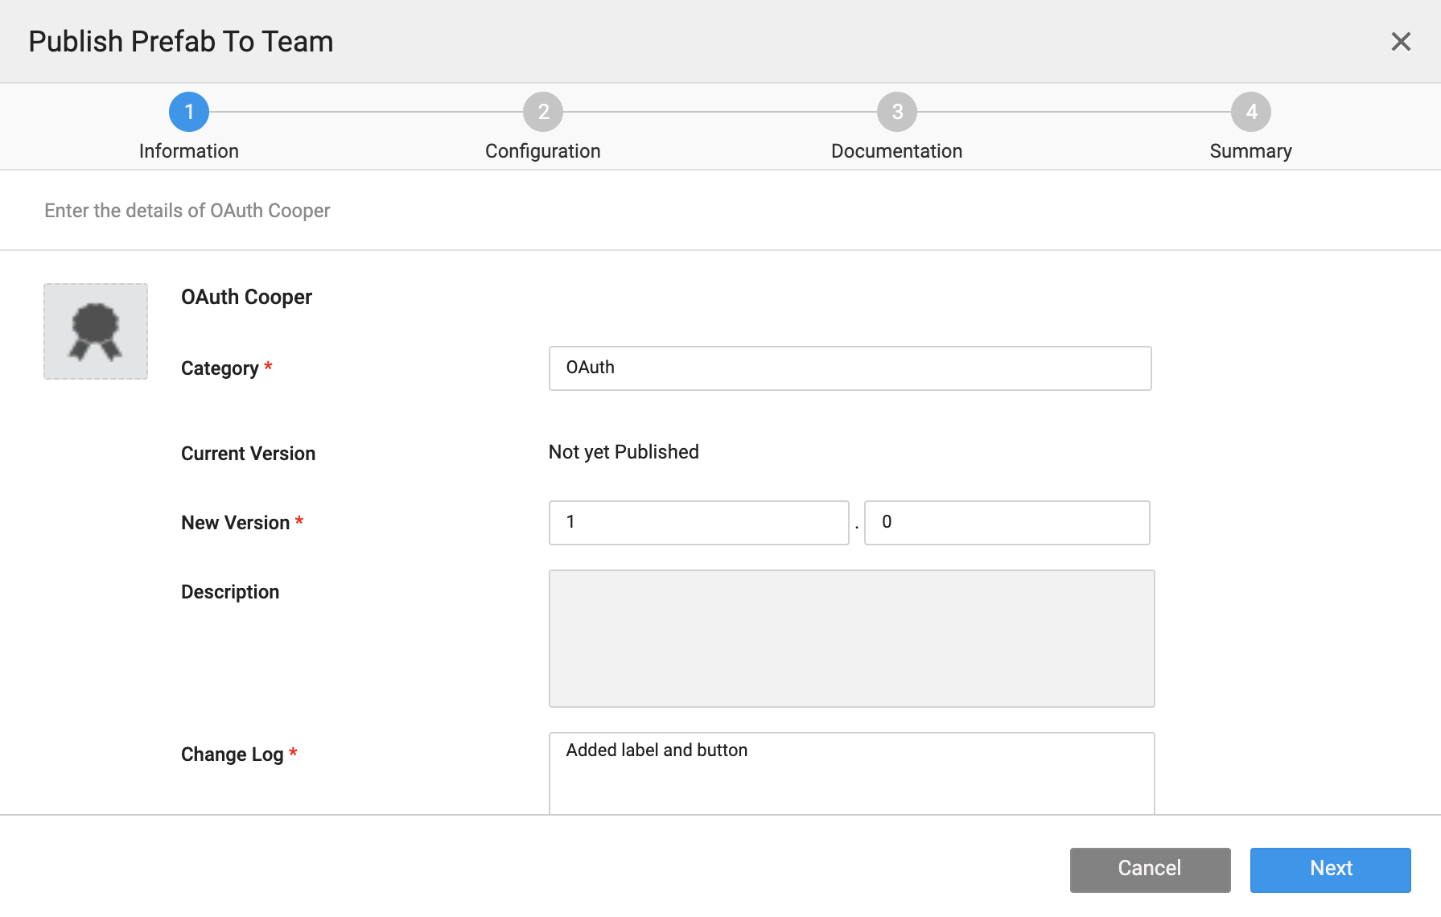
Task: Switch to the Summary step label
Action: [1250, 151]
